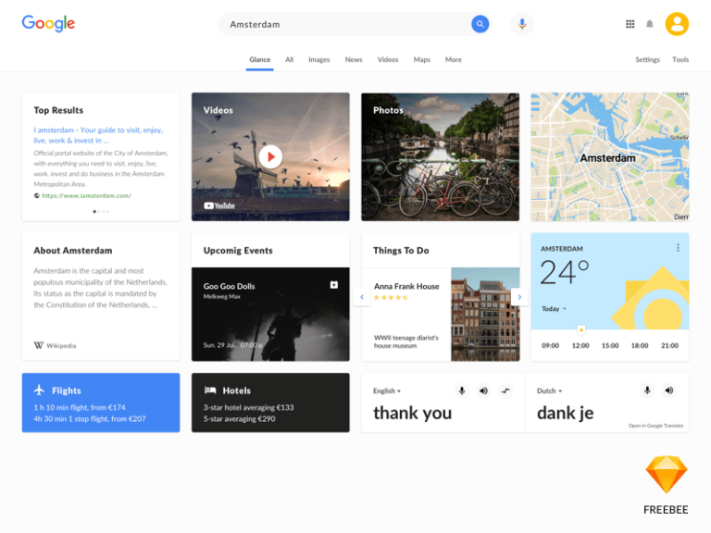
Task: Click the dank je translation text
Action: [565, 413]
